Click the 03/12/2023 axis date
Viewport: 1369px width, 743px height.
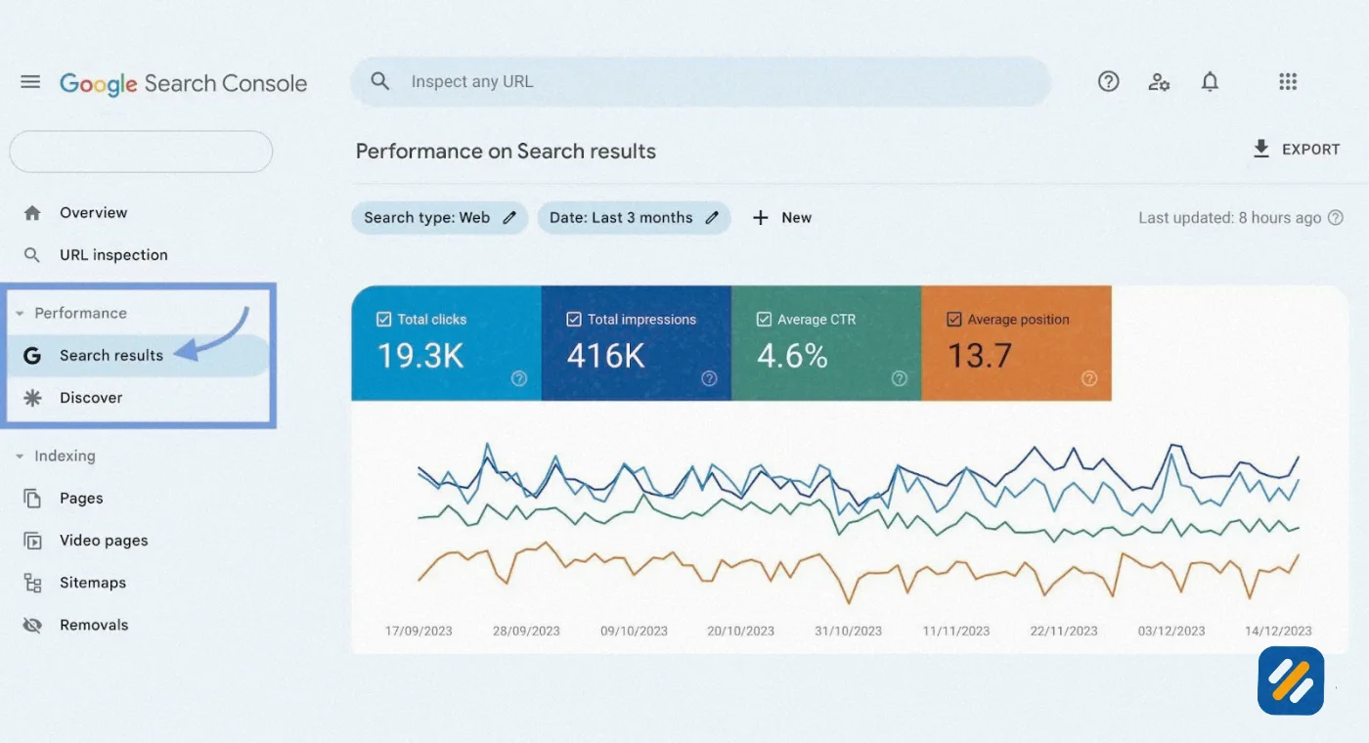click(x=1171, y=631)
